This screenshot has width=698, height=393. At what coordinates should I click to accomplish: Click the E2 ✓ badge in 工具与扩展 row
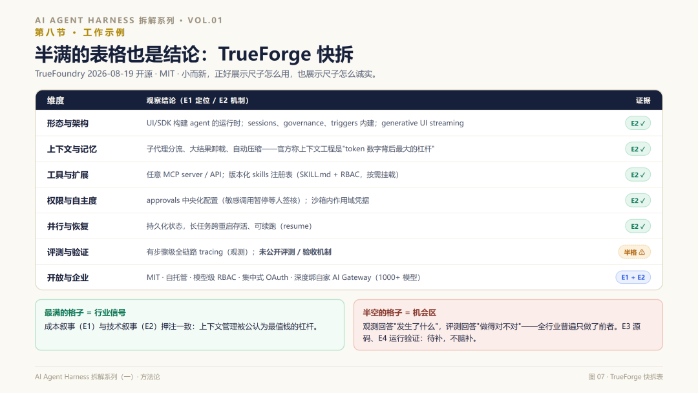(x=637, y=175)
